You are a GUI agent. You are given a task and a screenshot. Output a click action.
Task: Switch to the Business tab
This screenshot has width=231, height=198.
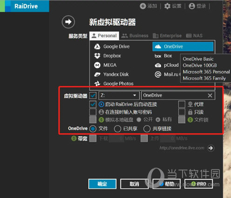(x=135, y=36)
